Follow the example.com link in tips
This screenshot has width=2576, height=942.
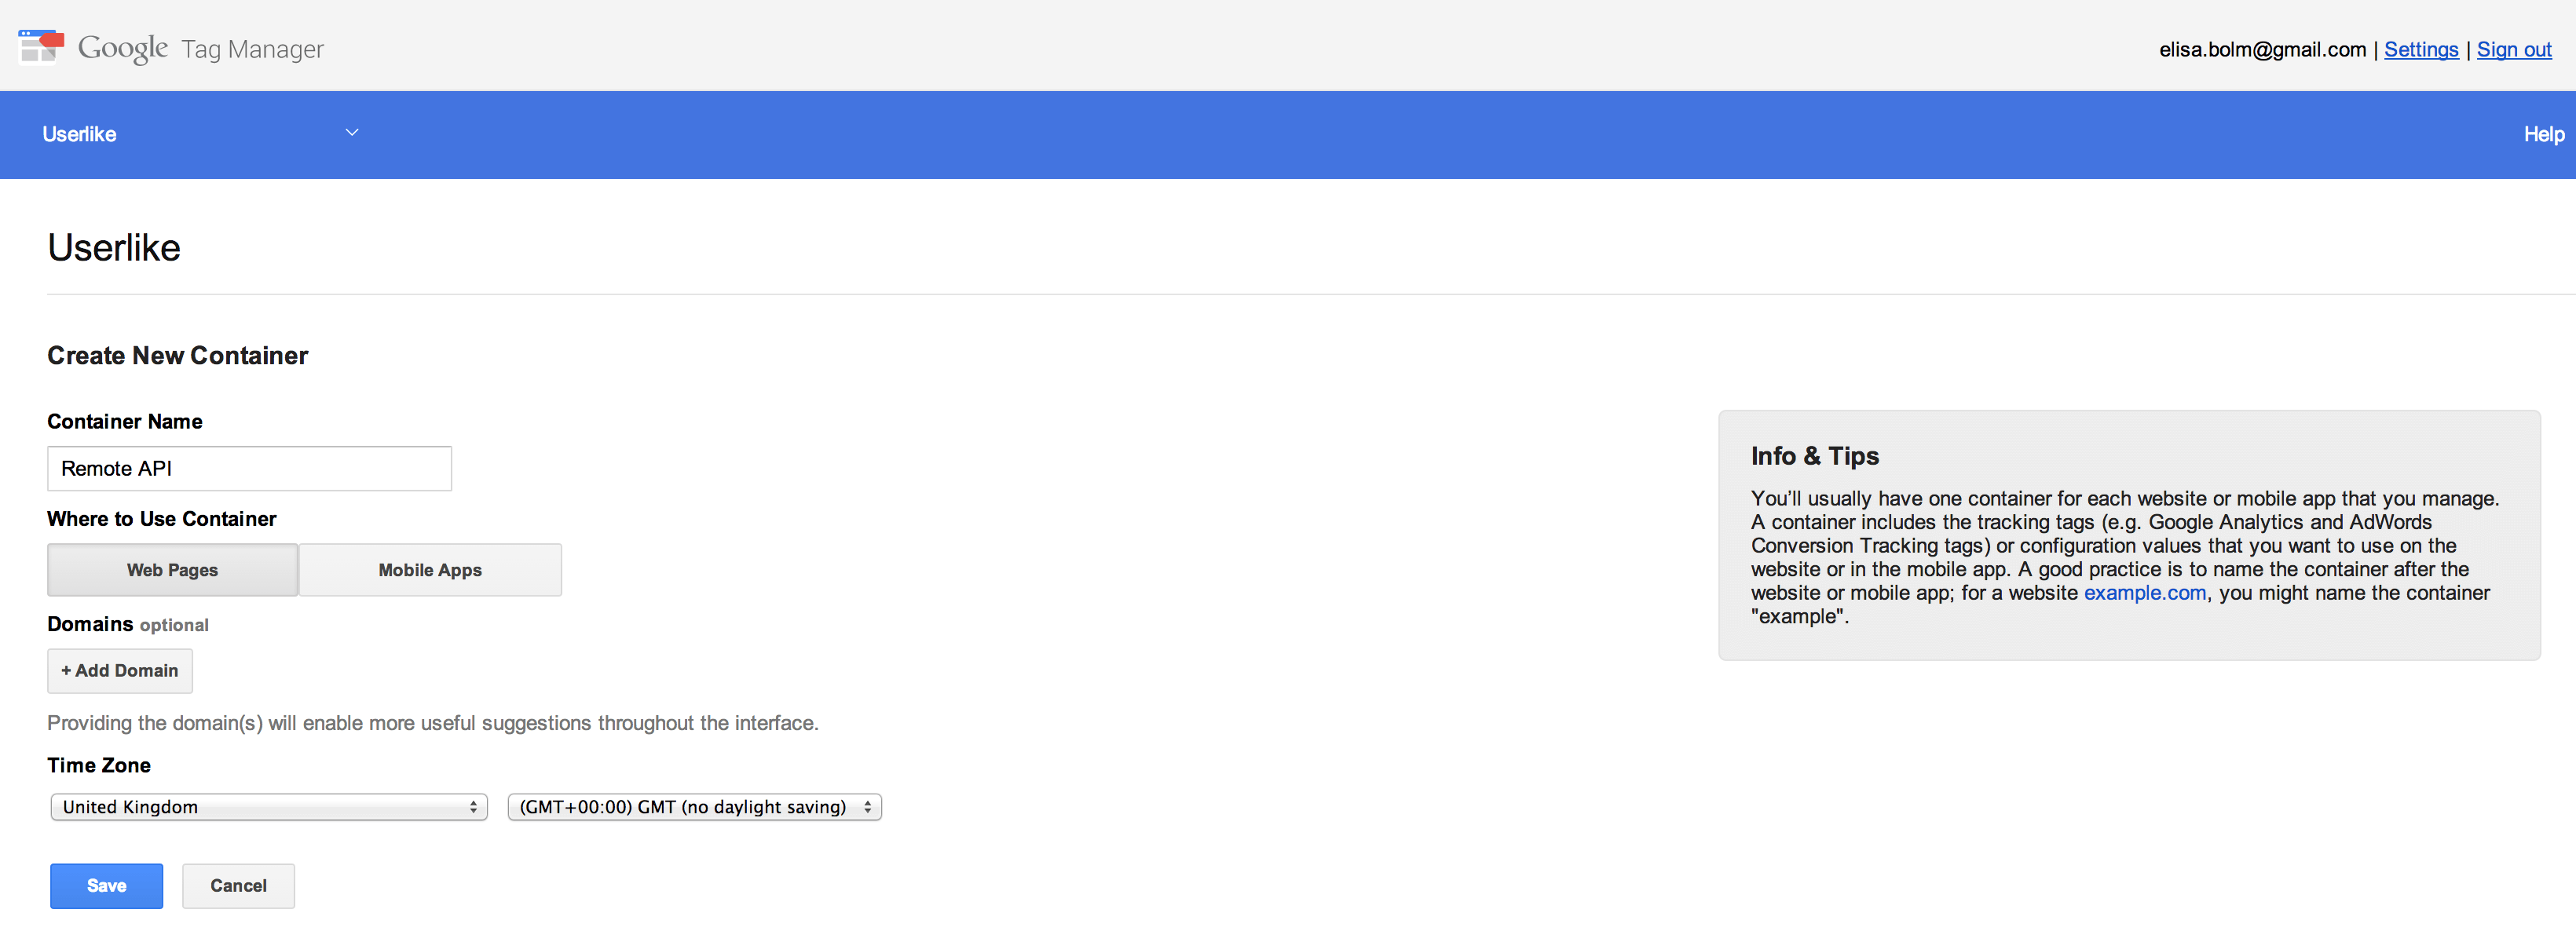(x=2144, y=593)
